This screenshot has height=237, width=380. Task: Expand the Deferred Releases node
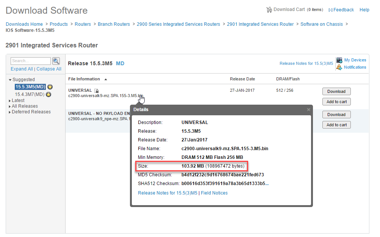tap(10, 112)
